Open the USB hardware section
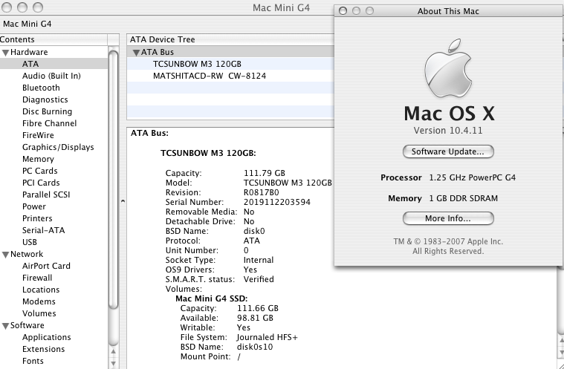Screen dimensions: 564x369 pos(30,242)
